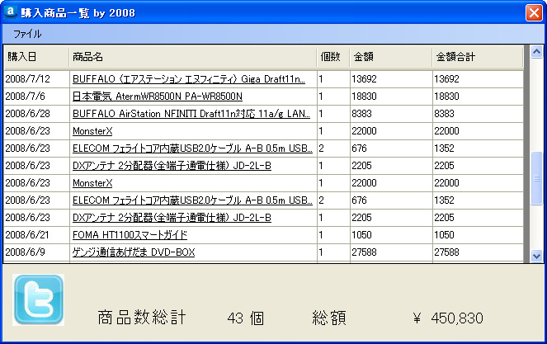Screen dimensions: 547x344
Task: Select the date cell 2008/7/12
Action: pyautogui.click(x=36, y=79)
